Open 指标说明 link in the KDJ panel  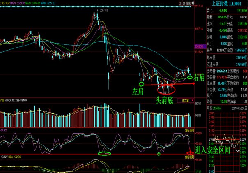(x=189, y=131)
